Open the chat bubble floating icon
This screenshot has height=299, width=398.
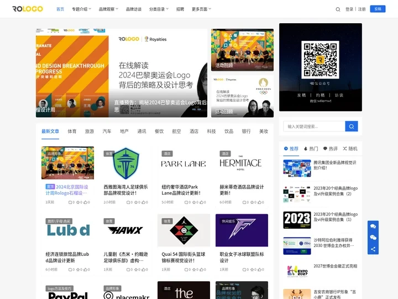pyautogui.click(x=373, y=226)
